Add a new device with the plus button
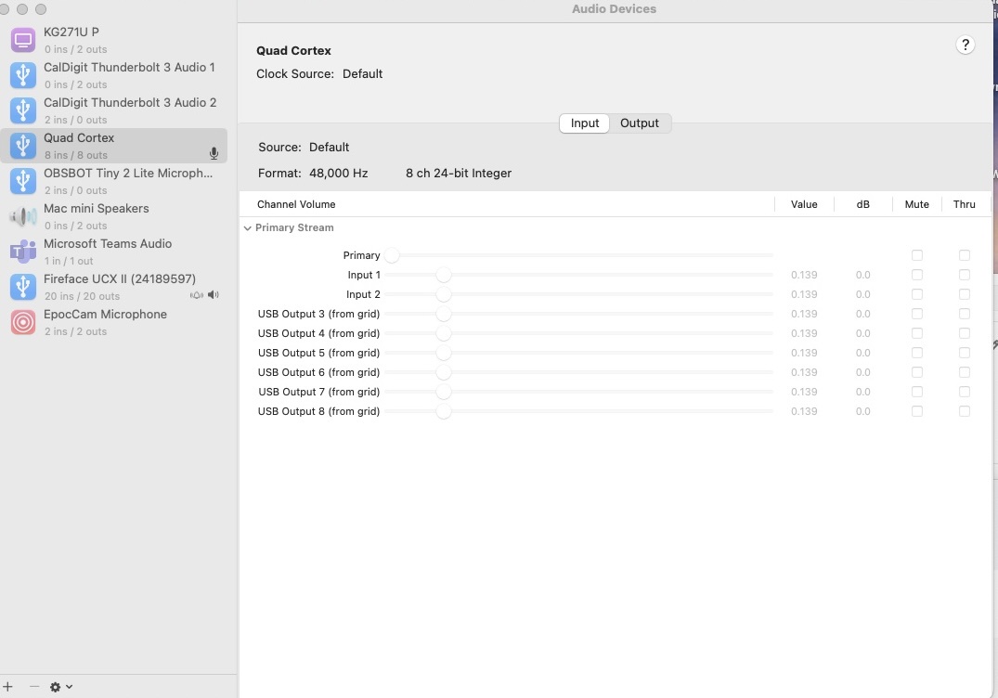This screenshot has height=698, width=998. pyautogui.click(x=7, y=687)
